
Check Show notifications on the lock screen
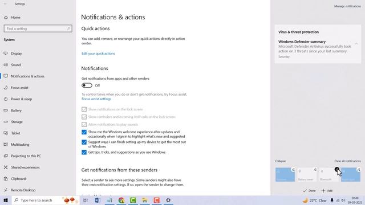pos(84,109)
